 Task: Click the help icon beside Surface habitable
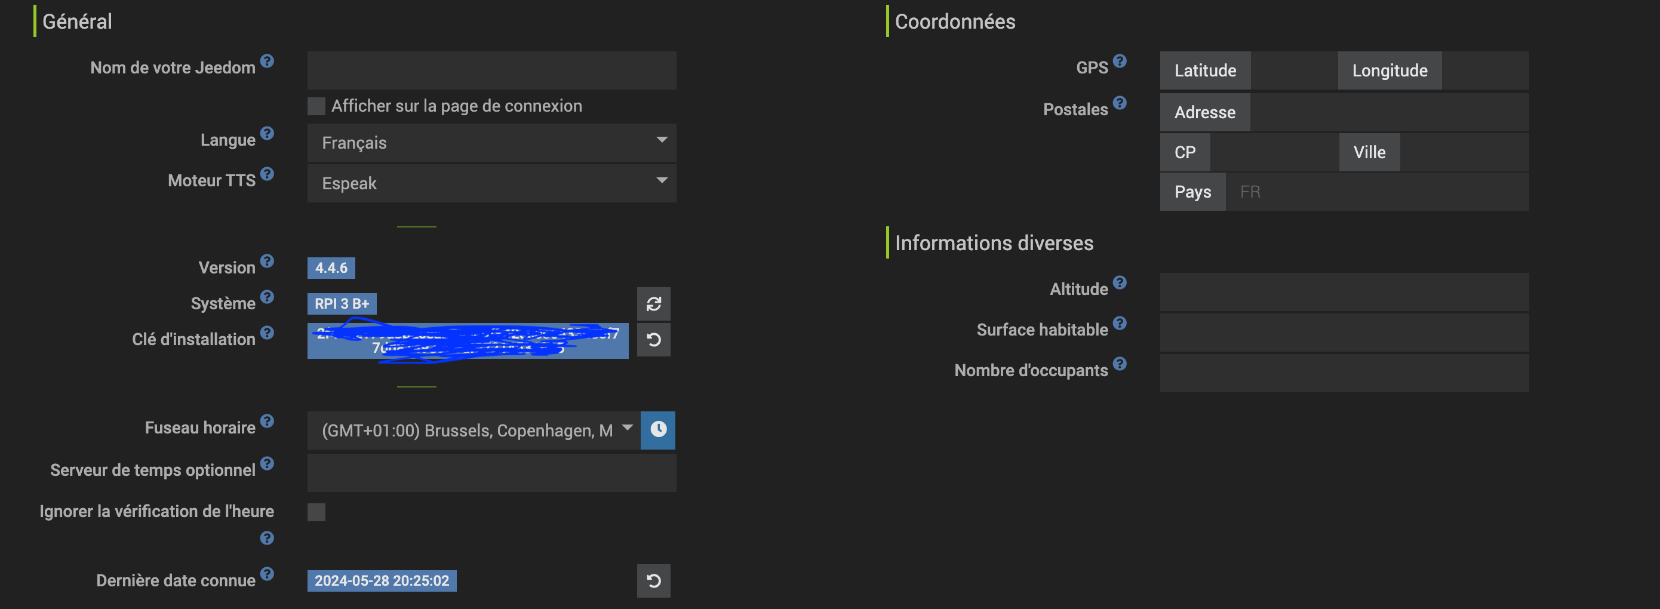1120,323
